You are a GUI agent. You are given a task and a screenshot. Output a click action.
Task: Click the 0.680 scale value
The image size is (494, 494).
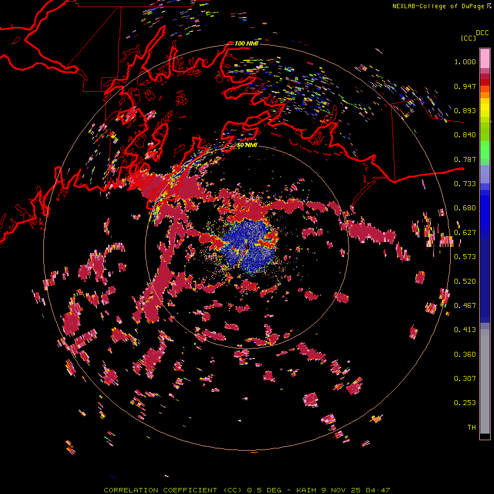pos(465,208)
